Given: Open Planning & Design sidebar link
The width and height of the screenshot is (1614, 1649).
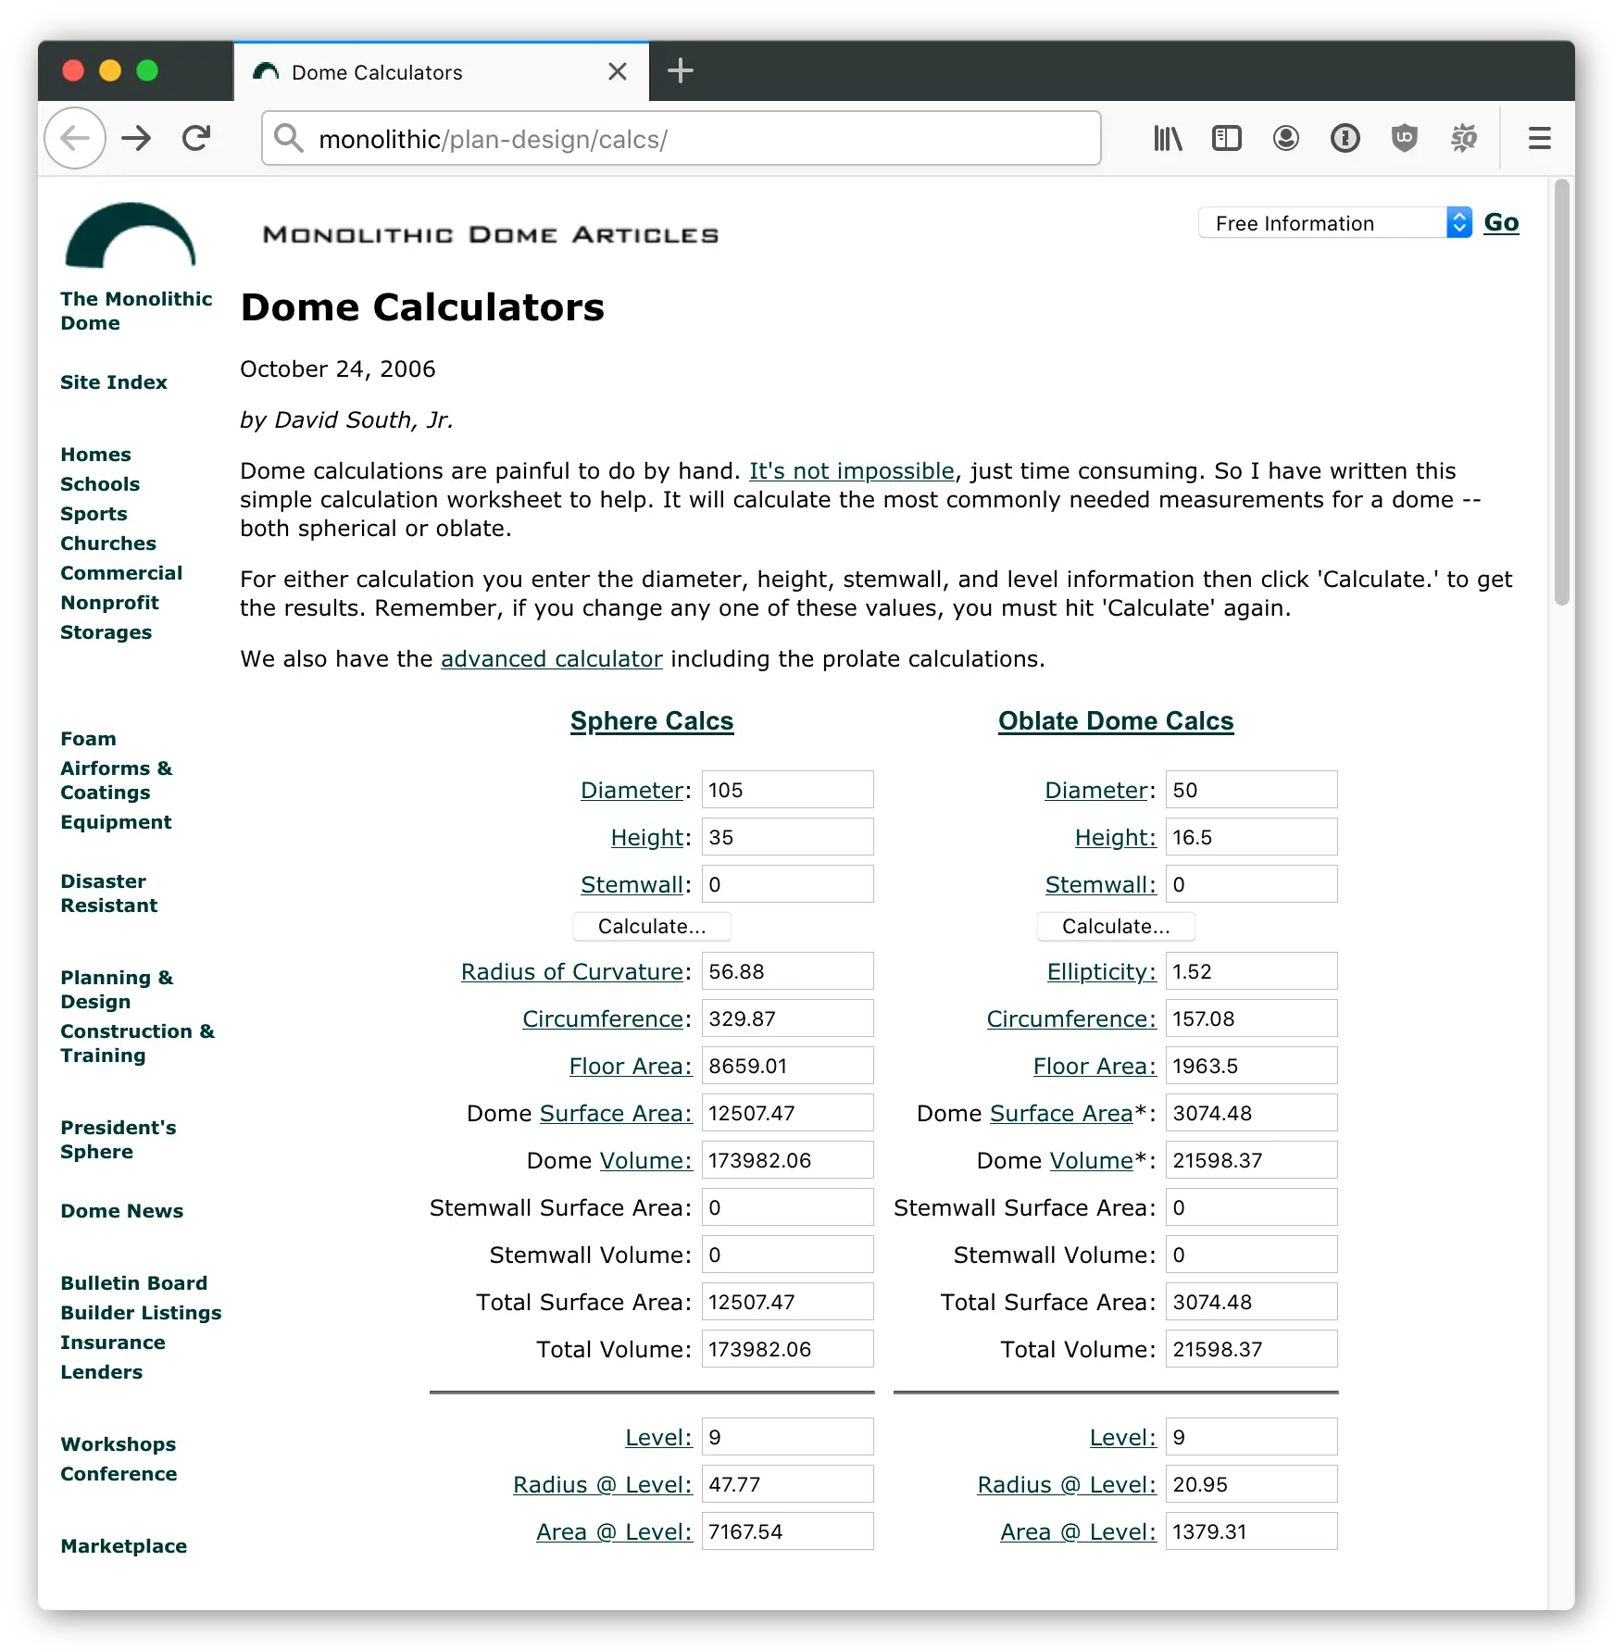Looking at the screenshot, I should click(x=117, y=990).
